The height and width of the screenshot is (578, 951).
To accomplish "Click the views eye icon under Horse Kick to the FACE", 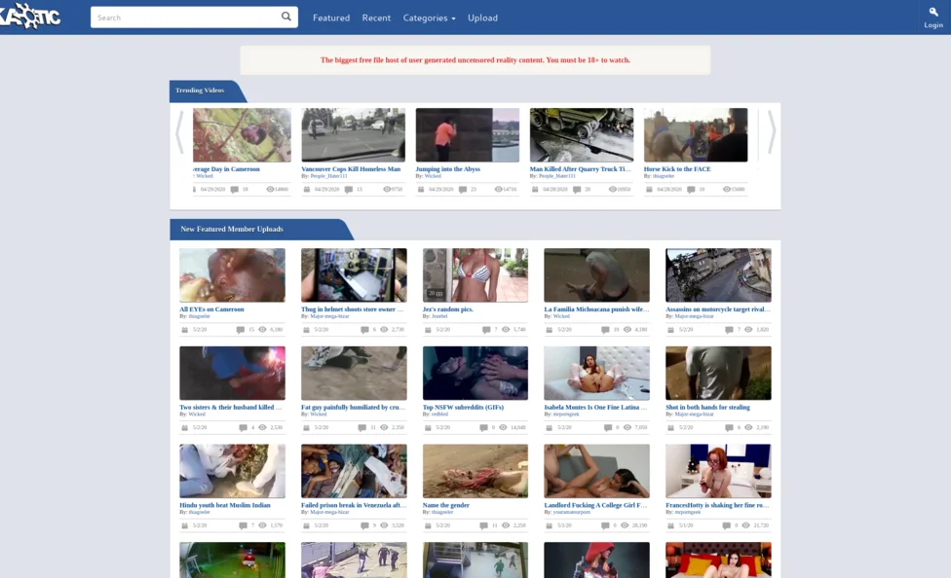I will pos(727,190).
